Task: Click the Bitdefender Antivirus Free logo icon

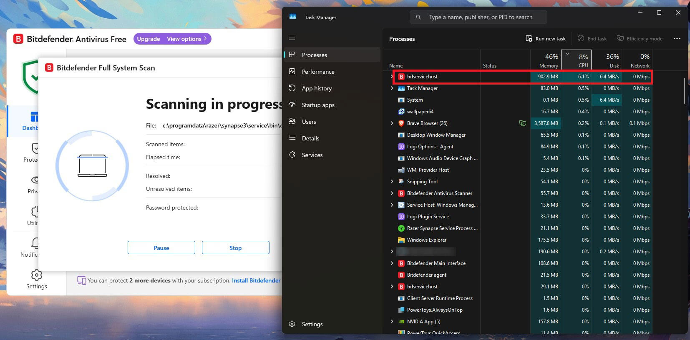Action: point(18,39)
